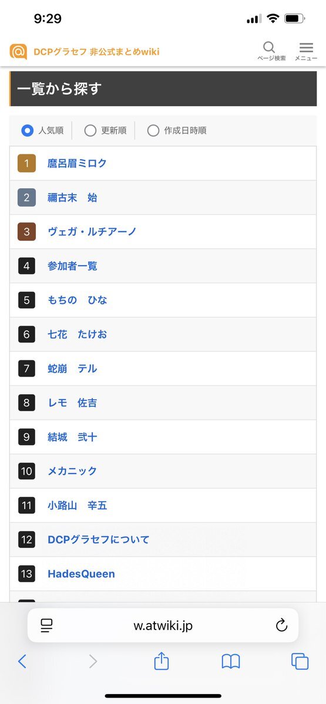Go back with Safari back arrow
This screenshot has height=704, width=326.
click(x=22, y=662)
